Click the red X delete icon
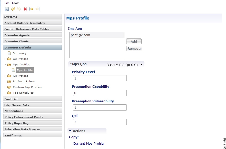226x149 pixels. pyautogui.click(x=25, y=9)
